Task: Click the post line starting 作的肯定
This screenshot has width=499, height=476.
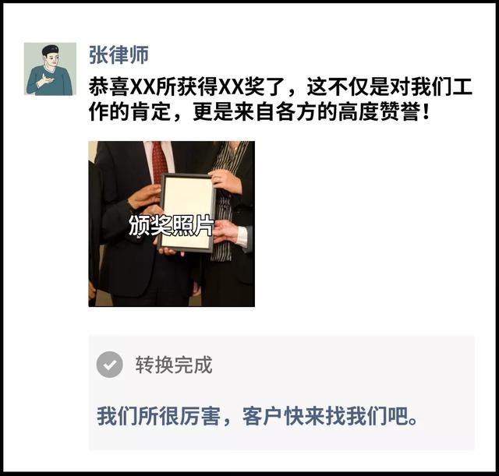Action: pos(260,112)
